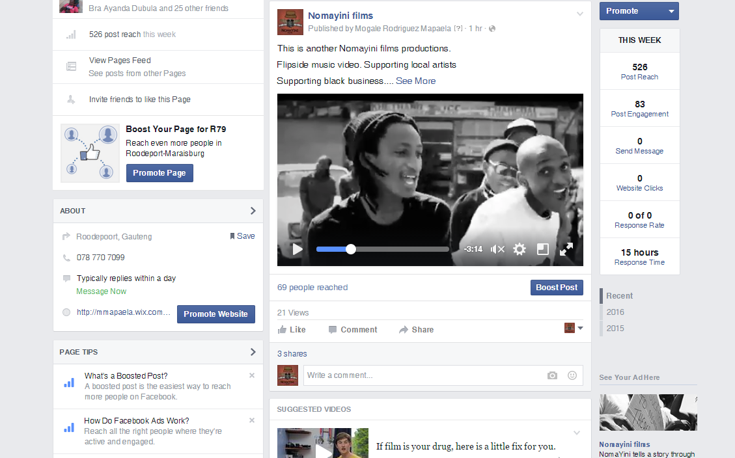Screen dimensions: 735x458
Task: Open Website Clicks stat
Action: pyautogui.click(x=639, y=183)
